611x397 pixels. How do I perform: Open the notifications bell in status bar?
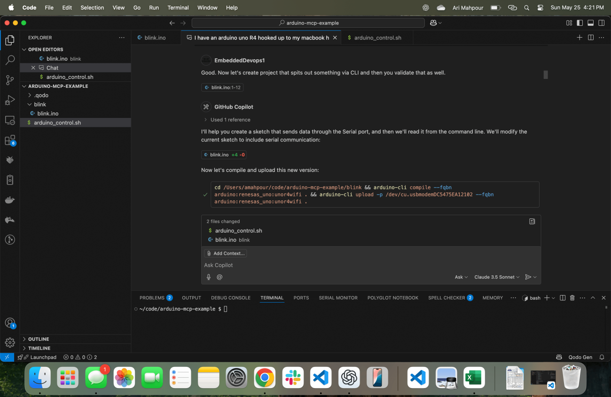[602, 357]
